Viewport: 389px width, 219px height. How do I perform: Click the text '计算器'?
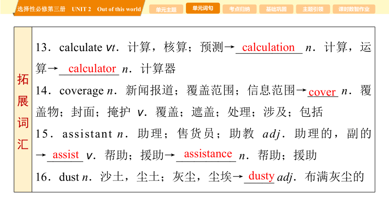(x=158, y=69)
